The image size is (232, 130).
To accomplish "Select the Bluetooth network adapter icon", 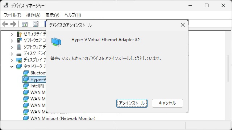I will 26,73.
